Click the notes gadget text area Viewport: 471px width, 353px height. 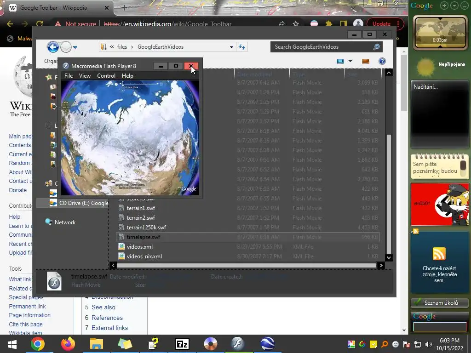point(436,167)
